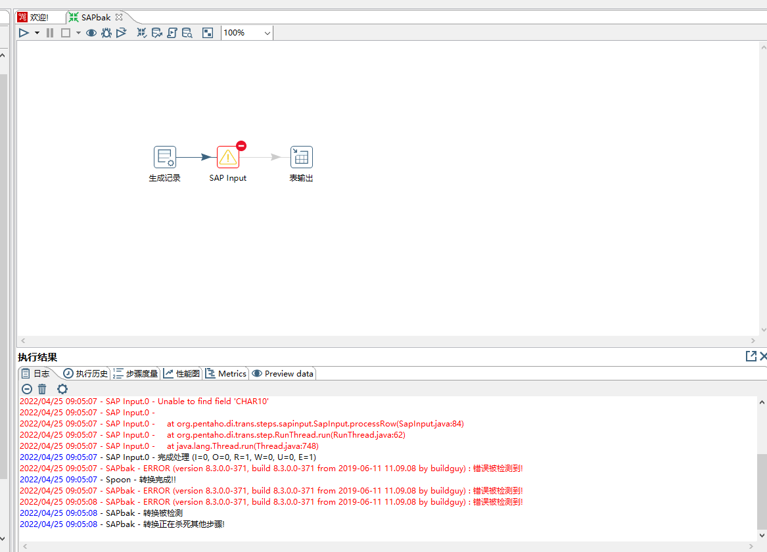Viewport: 767px width, 552px height.
Task: Click the 转换正在杀死其他步骤! log line
Action: coord(122,524)
